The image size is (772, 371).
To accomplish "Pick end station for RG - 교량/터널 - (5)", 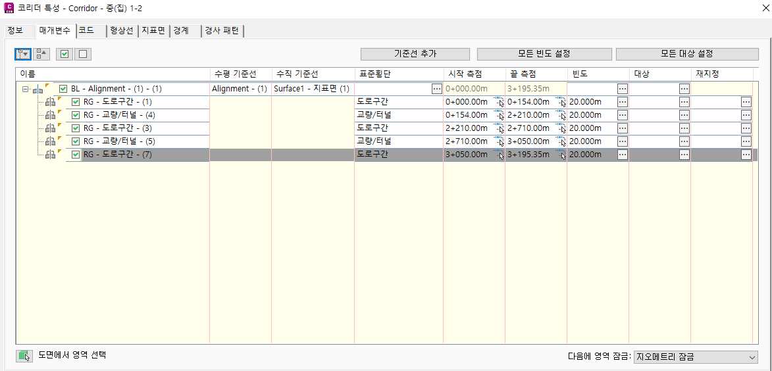I will tap(561, 141).
